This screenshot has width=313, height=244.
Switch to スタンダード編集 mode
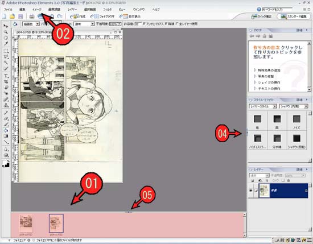[x=294, y=16]
